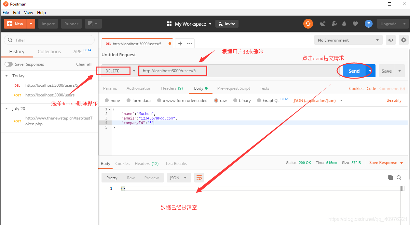Open the Help menu
The image size is (410, 225).
tap(41, 12)
